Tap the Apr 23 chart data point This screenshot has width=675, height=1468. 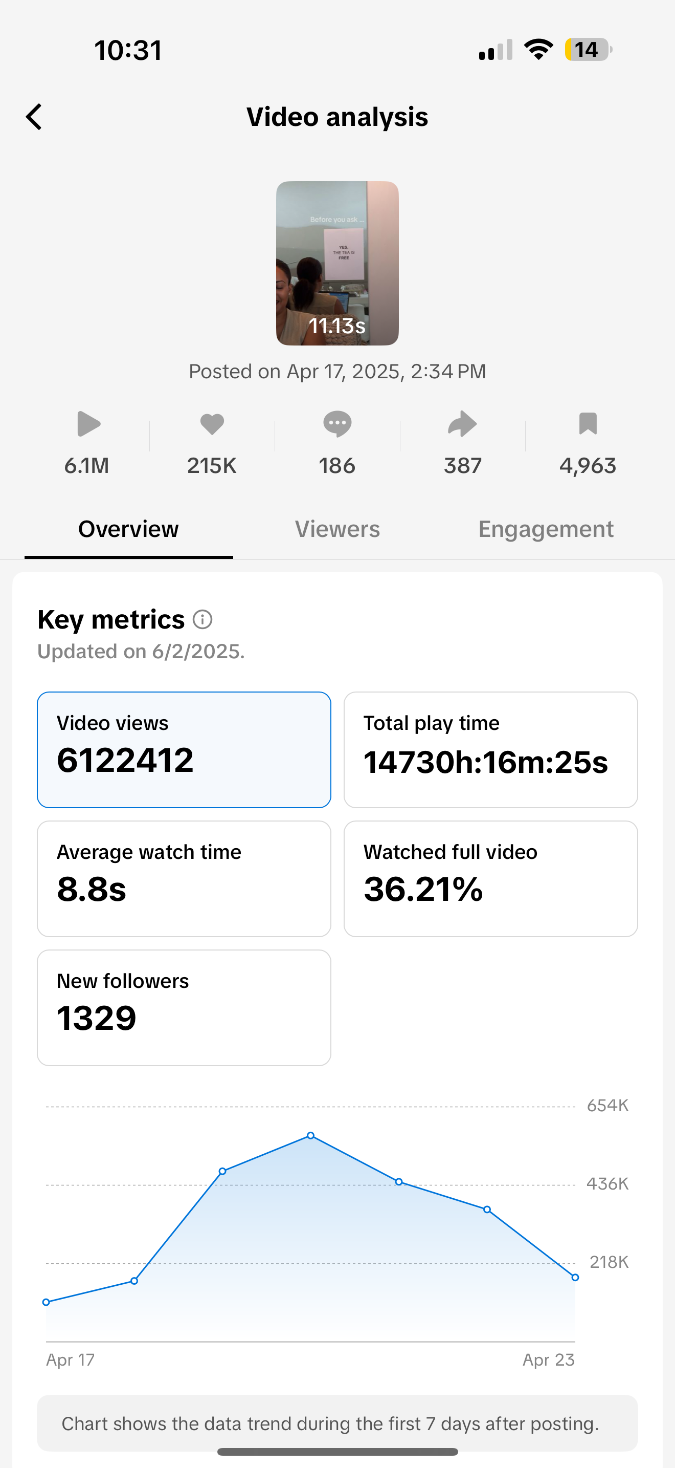pyautogui.click(x=575, y=1278)
